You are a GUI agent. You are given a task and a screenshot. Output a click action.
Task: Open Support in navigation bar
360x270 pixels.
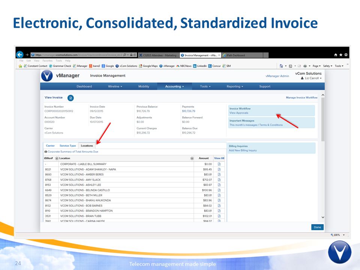click(265, 87)
